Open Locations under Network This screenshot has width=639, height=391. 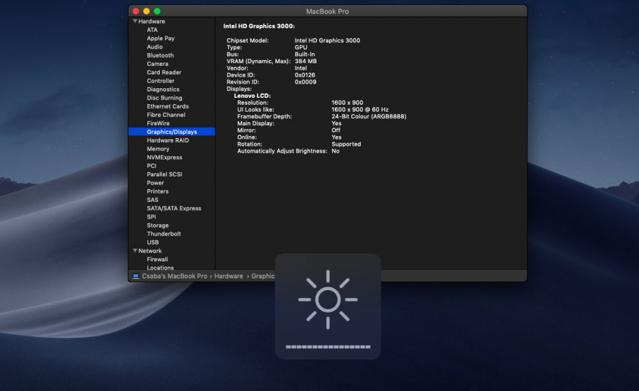[160, 268]
